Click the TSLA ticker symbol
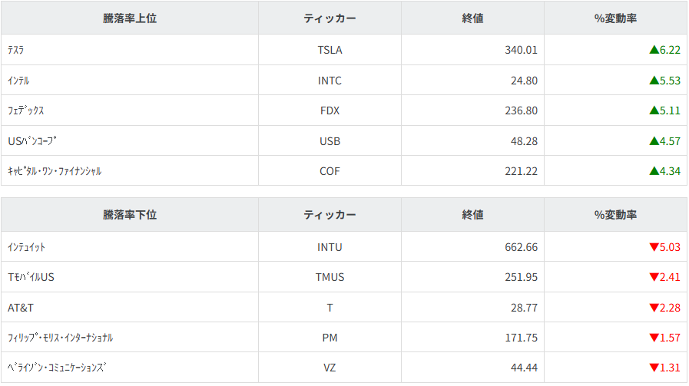Image resolution: width=689 pixels, height=386 pixels. tap(330, 50)
